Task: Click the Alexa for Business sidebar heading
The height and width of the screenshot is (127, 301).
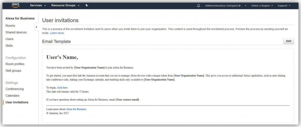Action: coord(20,19)
